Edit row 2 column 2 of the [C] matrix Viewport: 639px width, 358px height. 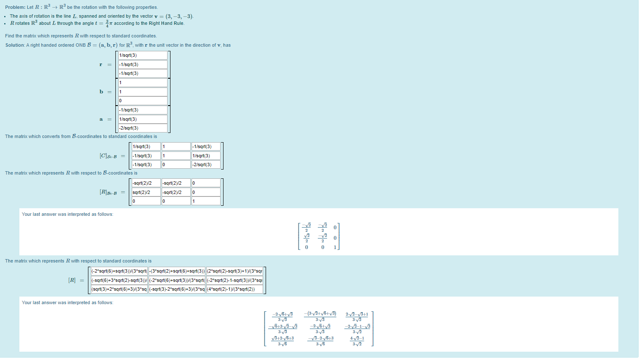[x=176, y=156]
